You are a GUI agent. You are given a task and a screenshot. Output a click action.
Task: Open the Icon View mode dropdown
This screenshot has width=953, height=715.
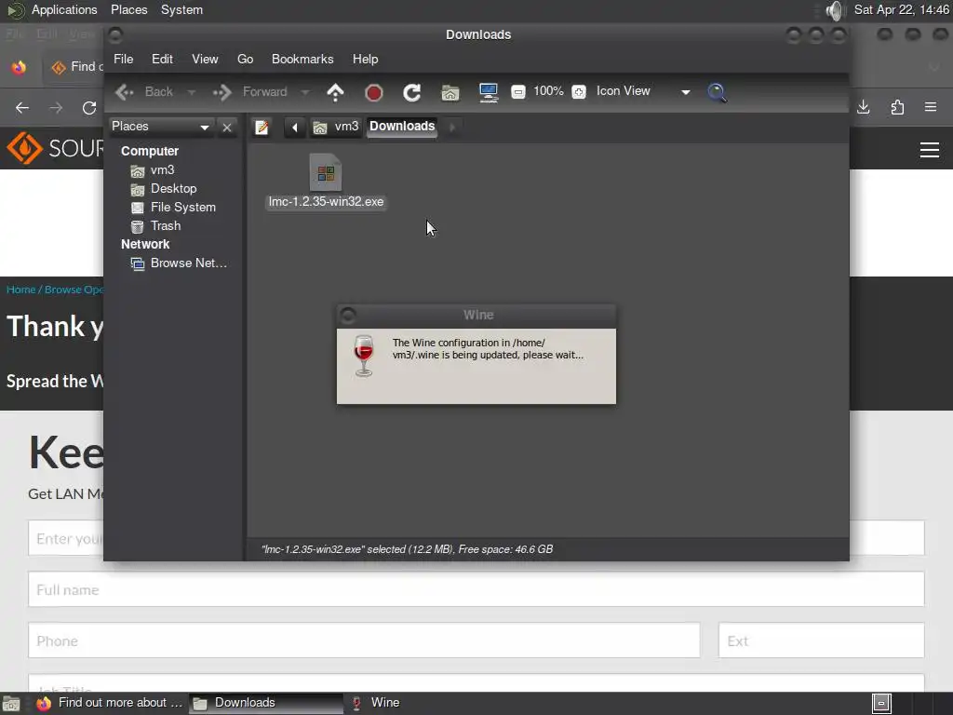coord(643,91)
